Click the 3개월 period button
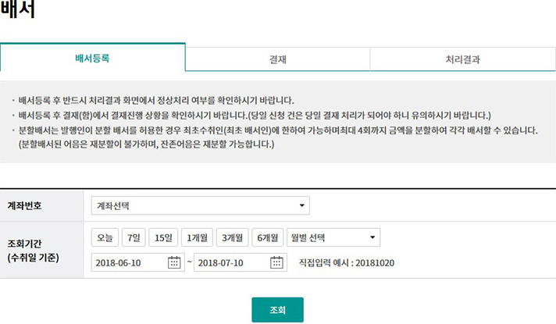 pyautogui.click(x=232, y=237)
